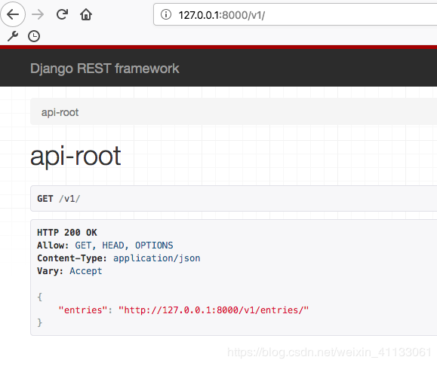View site info icon in address bar
437x366 pixels.
click(166, 14)
